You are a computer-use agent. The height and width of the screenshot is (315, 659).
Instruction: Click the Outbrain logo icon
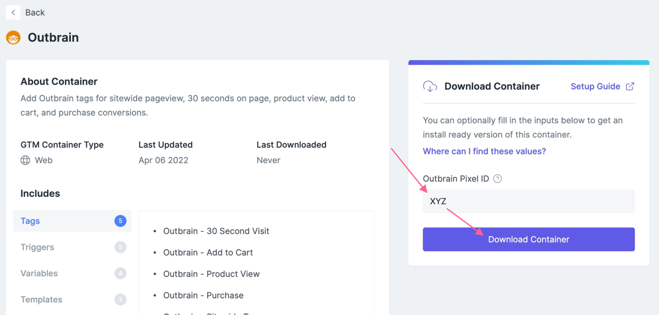(13, 37)
